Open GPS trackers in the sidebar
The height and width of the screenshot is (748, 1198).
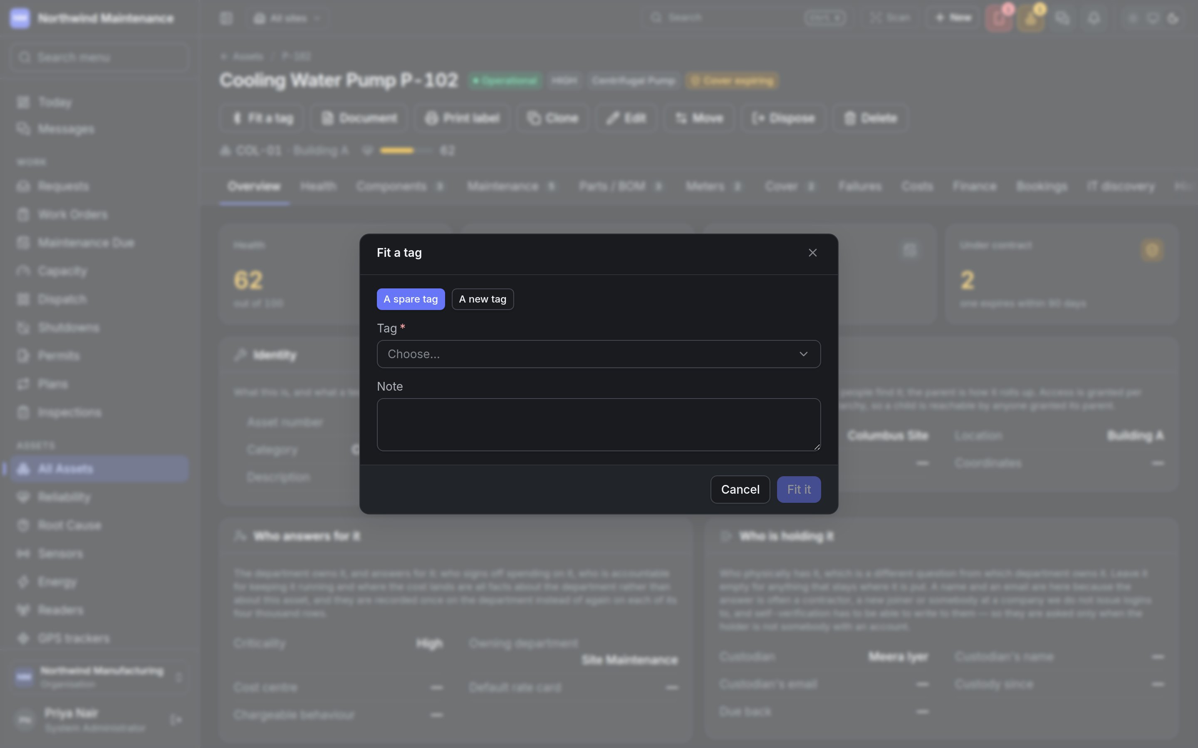(x=99, y=638)
